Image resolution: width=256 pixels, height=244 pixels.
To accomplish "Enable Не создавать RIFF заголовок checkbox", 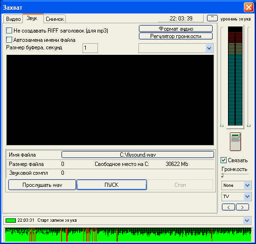I will click(9, 30).
